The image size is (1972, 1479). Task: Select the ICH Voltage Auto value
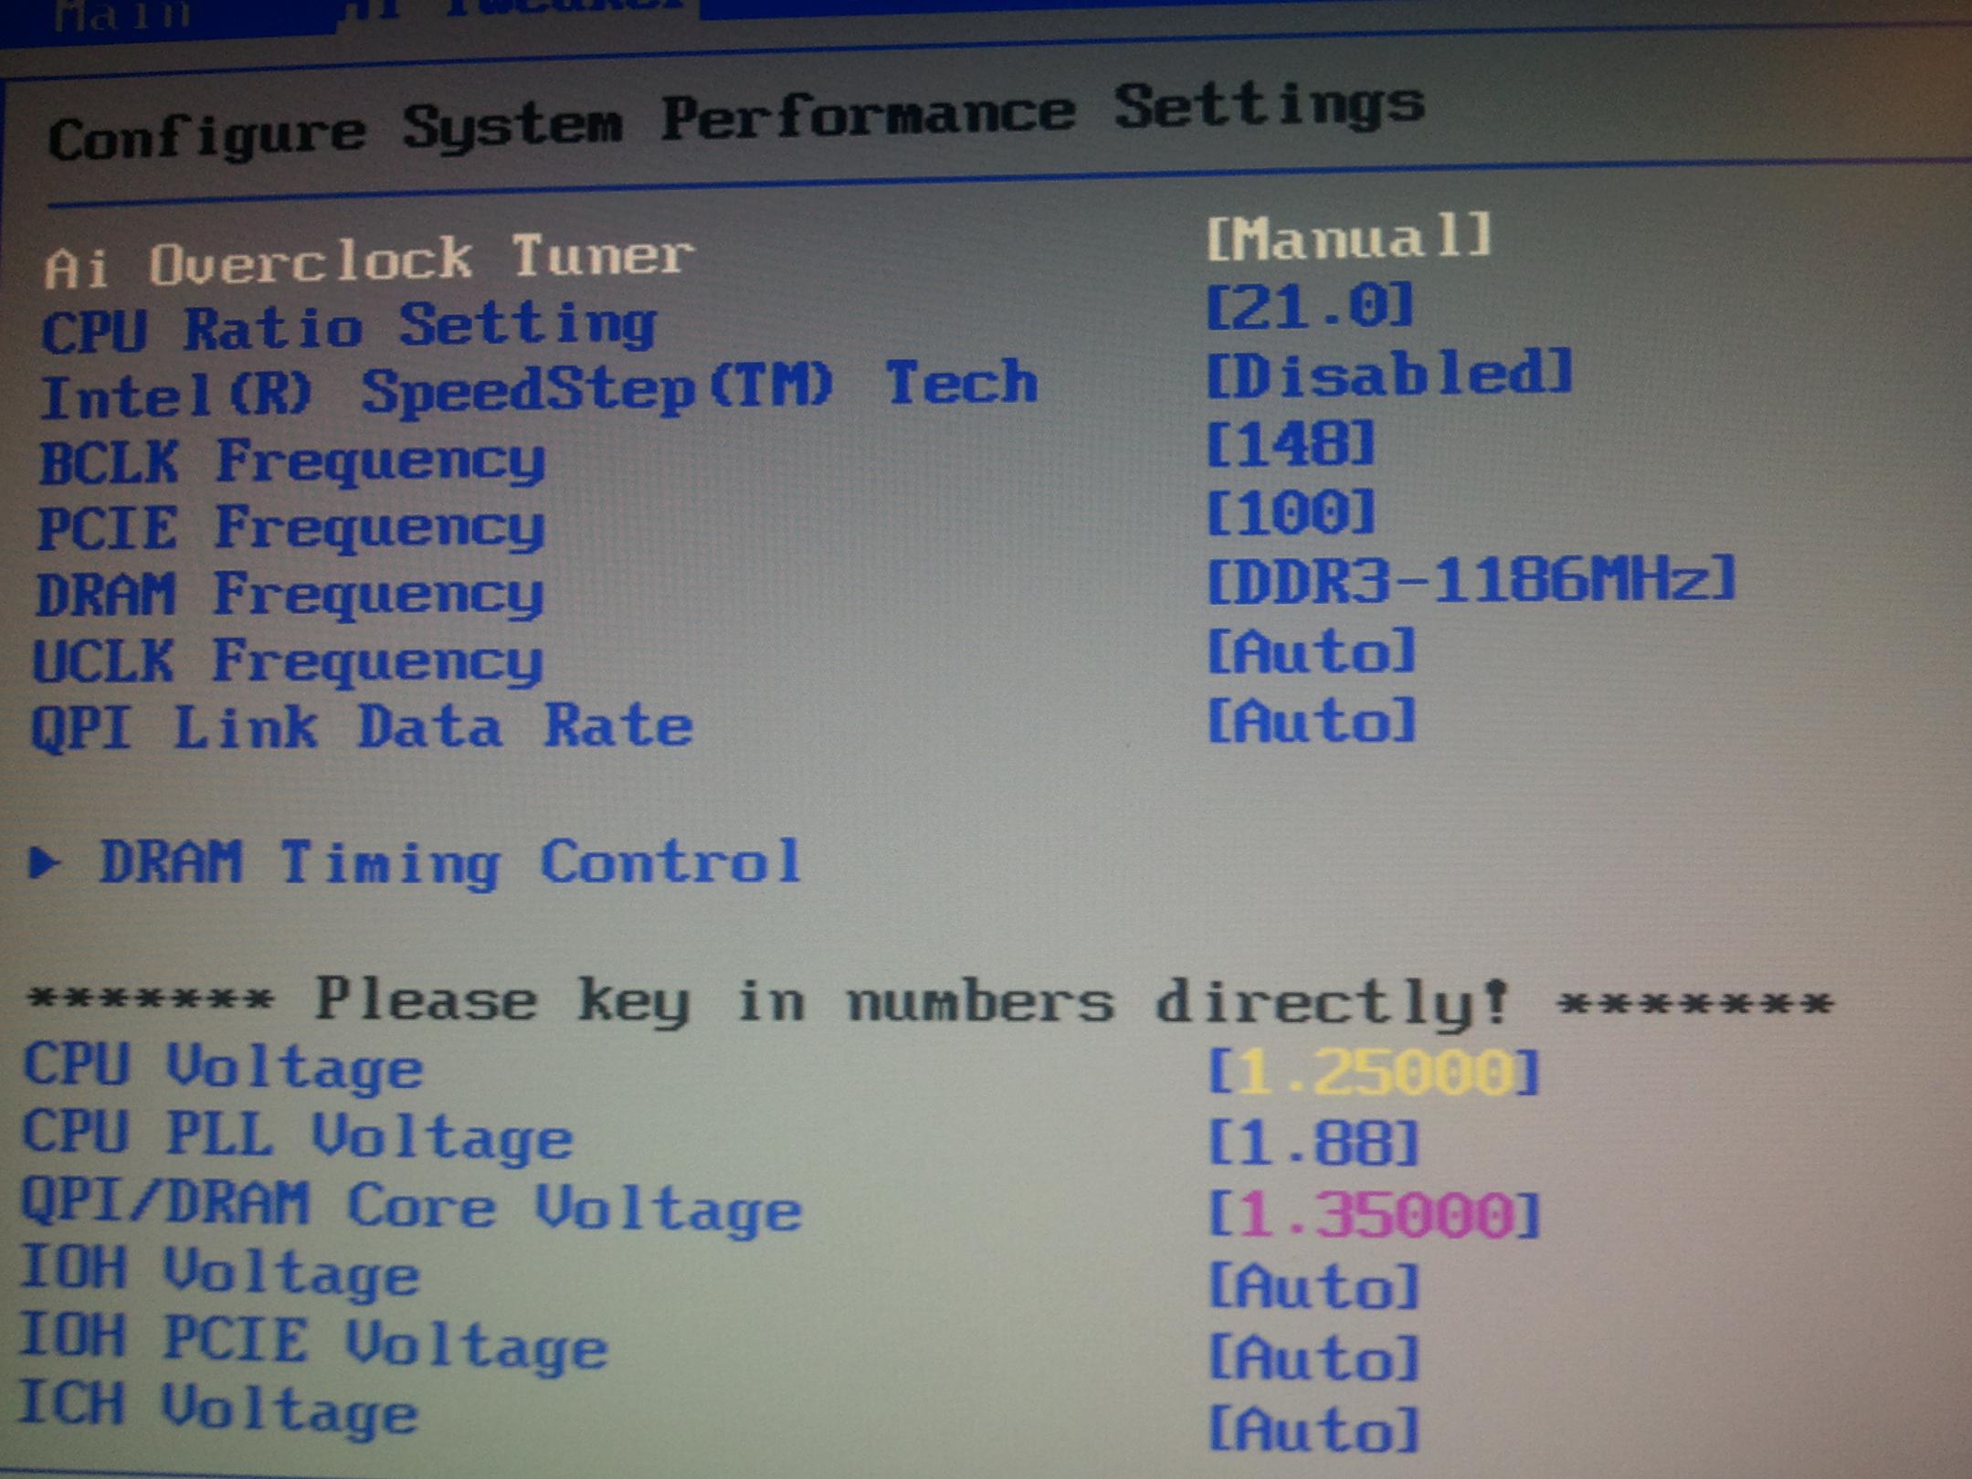coord(1313,1429)
